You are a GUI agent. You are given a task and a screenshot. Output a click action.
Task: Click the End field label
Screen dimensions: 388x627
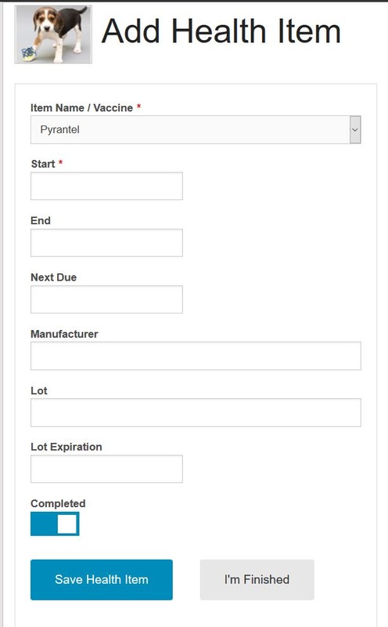tap(41, 221)
